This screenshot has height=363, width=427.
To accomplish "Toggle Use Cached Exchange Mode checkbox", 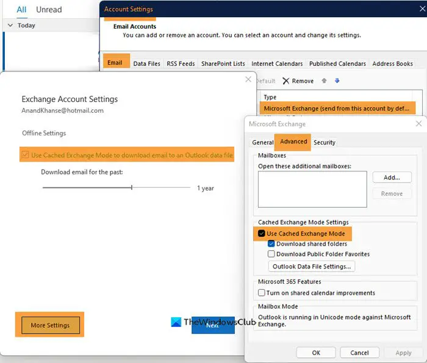I will (262, 234).
